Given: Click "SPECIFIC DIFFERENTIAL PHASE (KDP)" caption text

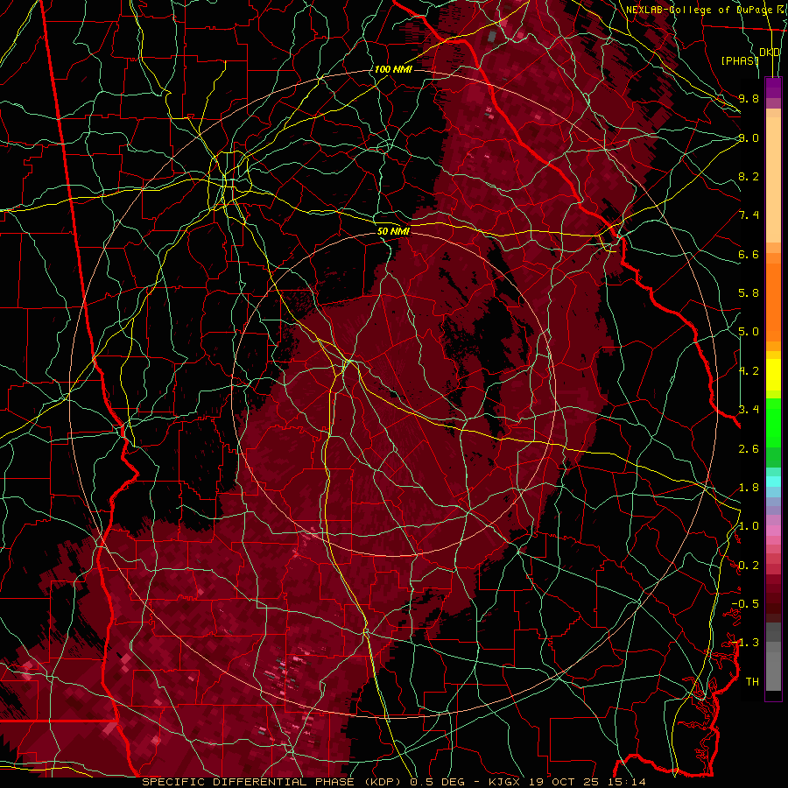Looking at the screenshot, I should [273, 782].
